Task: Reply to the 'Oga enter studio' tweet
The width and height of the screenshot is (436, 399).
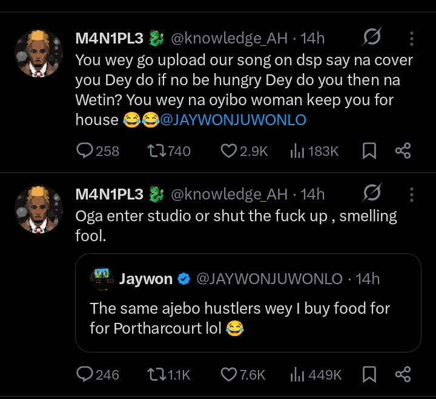Action: coord(85,375)
